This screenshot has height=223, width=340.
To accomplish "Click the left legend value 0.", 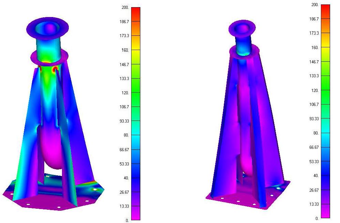I will tap(127, 220).
